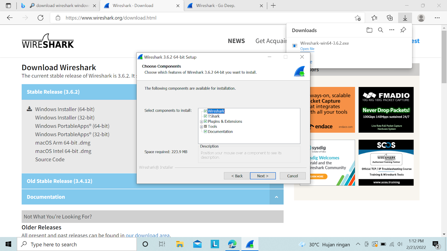Viewport: 447px width, 251px height.
Task: Open Cortana from the taskbar
Action: point(145,244)
